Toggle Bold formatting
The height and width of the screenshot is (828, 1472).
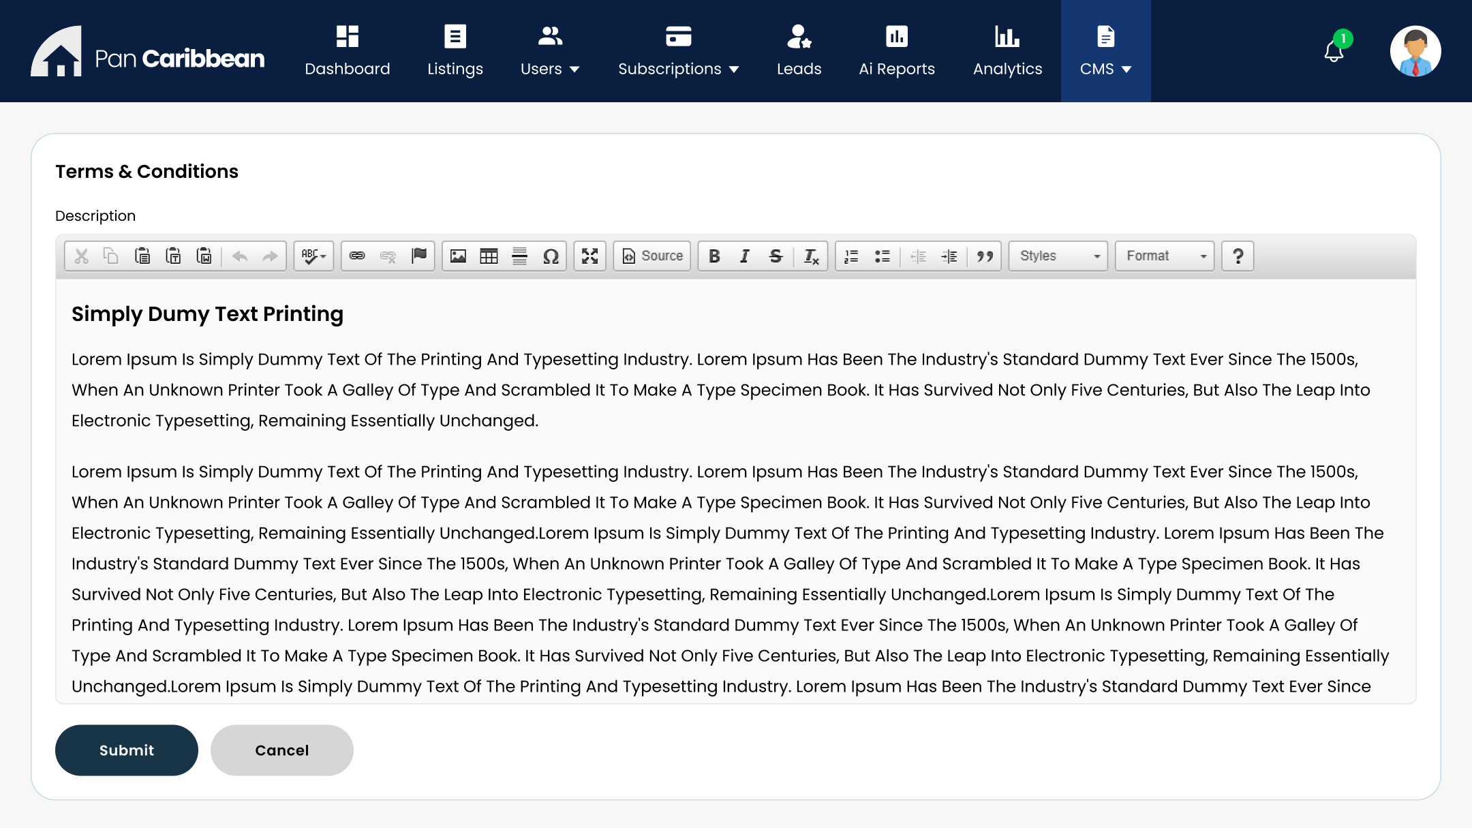click(x=714, y=256)
